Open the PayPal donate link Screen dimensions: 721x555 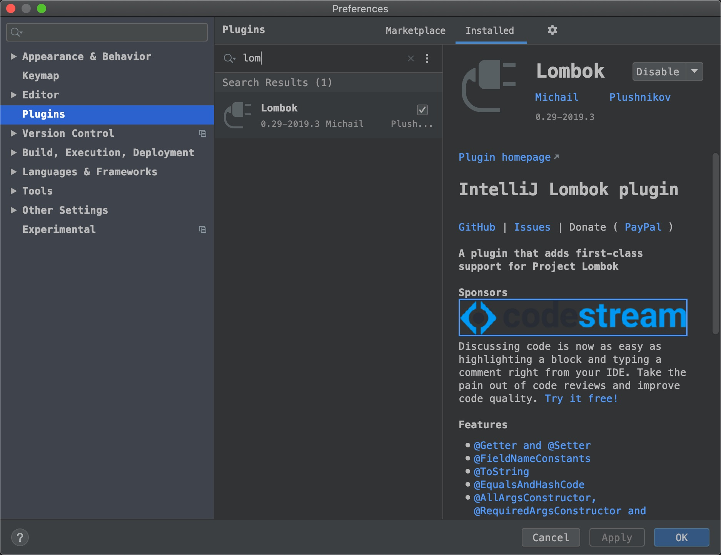pyautogui.click(x=643, y=227)
